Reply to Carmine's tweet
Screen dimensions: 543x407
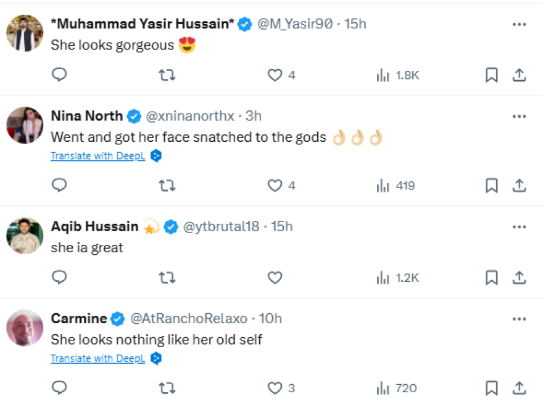tap(59, 388)
